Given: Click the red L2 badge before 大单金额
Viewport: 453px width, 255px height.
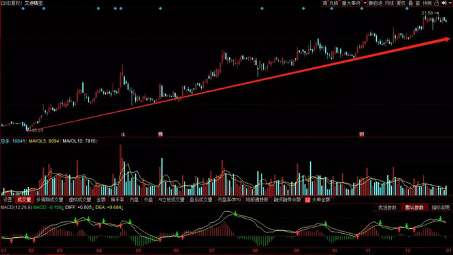Looking at the screenshot, I should [x=307, y=199].
